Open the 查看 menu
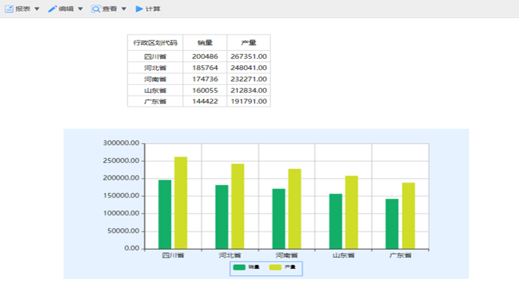 (109, 9)
